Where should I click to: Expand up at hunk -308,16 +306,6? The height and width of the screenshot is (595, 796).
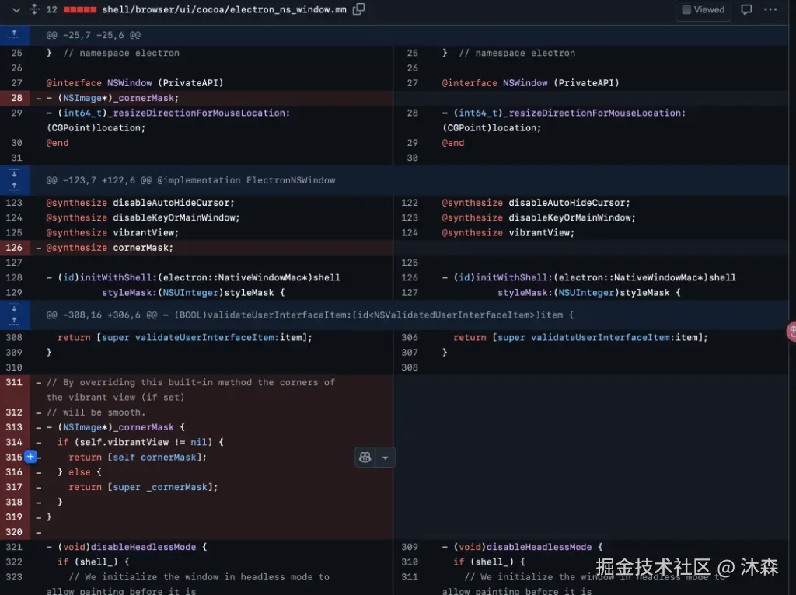(x=14, y=322)
